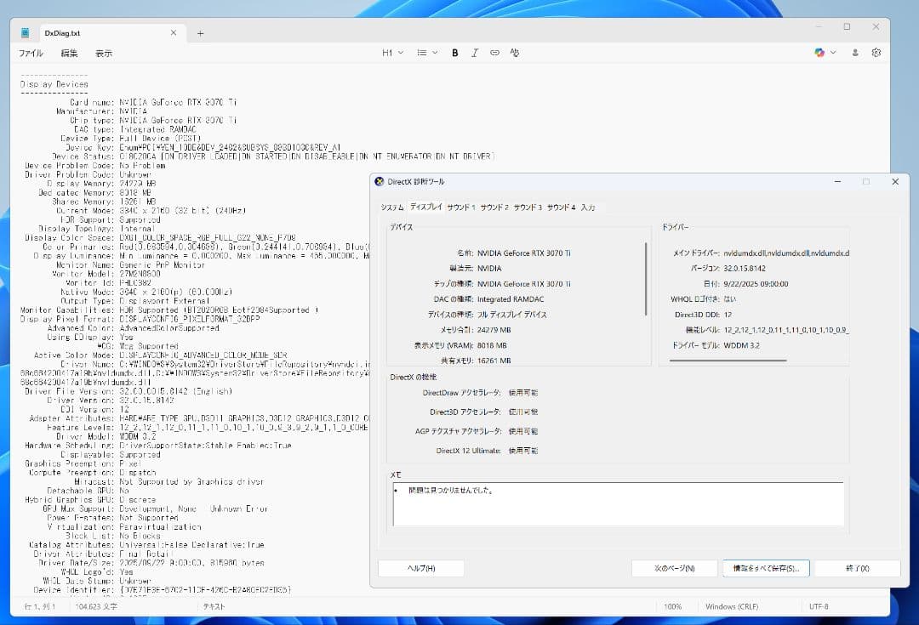The image size is (919, 625).
Task: Click the ドライバー モデル WDDM 3.2 value
Action: pyautogui.click(x=741, y=345)
